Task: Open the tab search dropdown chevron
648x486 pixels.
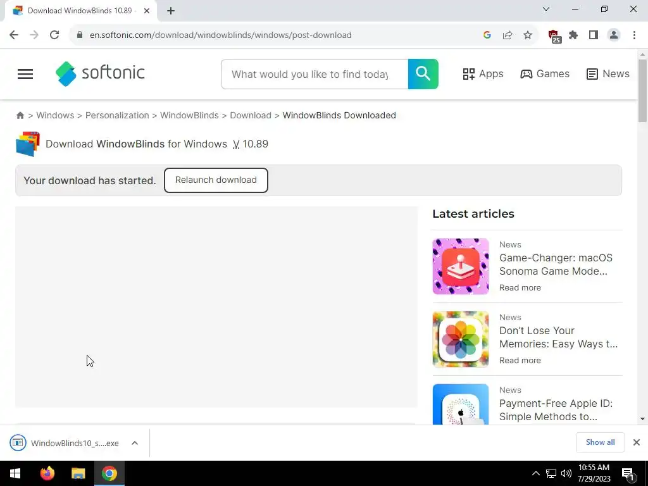Action: (546, 9)
